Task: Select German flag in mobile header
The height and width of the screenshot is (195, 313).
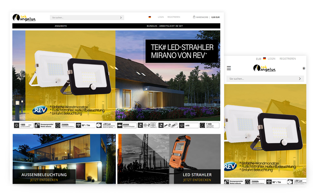Action: (x=265, y=59)
